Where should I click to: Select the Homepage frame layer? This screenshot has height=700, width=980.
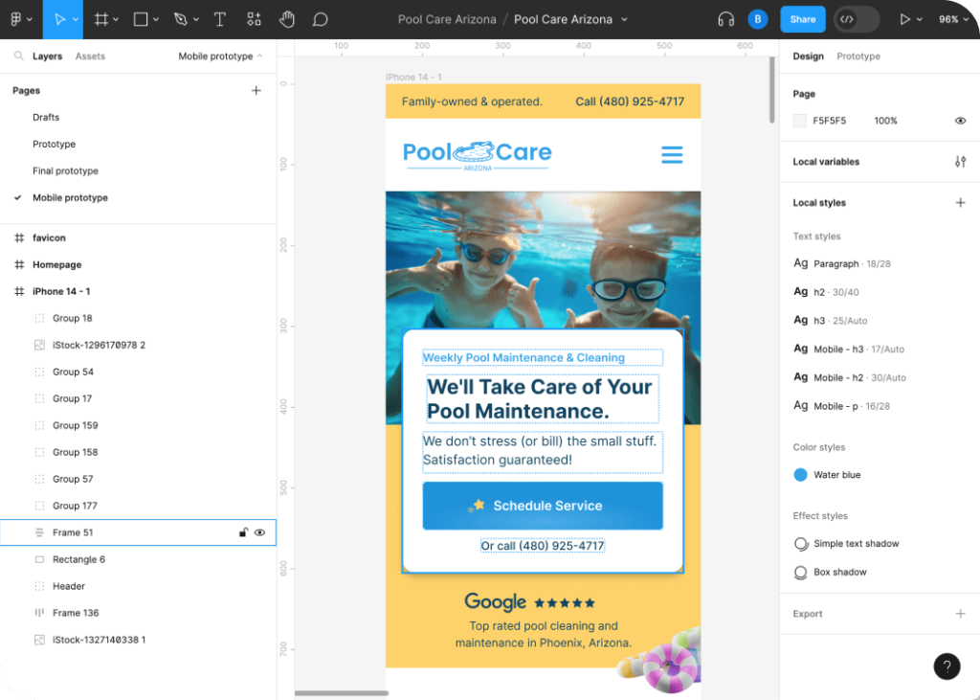(138, 265)
